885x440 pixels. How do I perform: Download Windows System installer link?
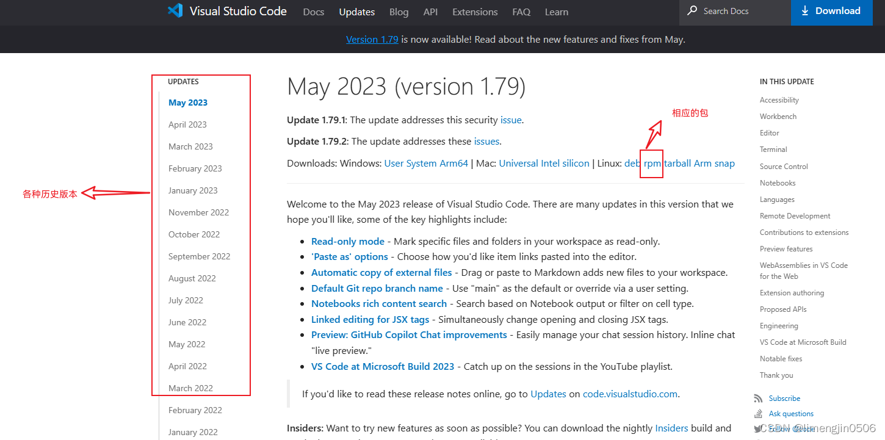pyautogui.click(x=421, y=163)
